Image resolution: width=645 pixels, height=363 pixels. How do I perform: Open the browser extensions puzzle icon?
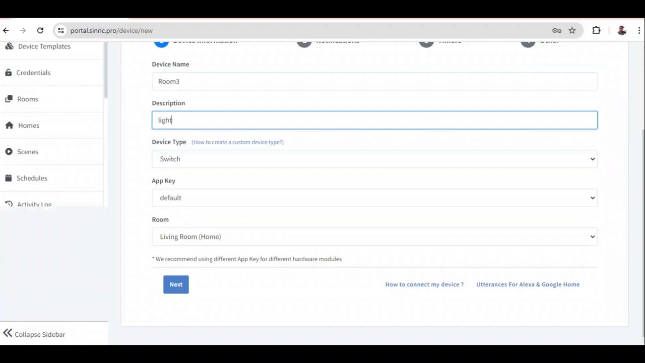(x=597, y=30)
